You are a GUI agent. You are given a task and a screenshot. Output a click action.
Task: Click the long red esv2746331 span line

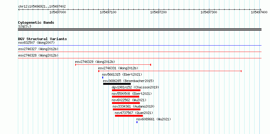(x=170, y=71)
